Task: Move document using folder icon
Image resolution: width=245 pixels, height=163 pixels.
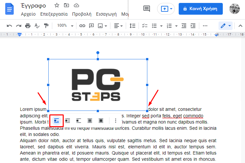Action: pyautogui.click(x=66, y=6)
